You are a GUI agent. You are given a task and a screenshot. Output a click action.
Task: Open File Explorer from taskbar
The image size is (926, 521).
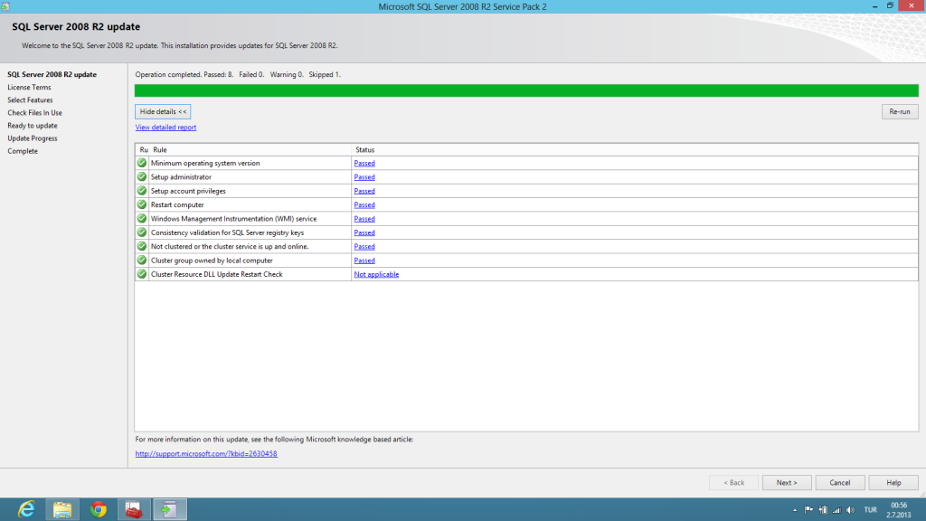(x=62, y=509)
